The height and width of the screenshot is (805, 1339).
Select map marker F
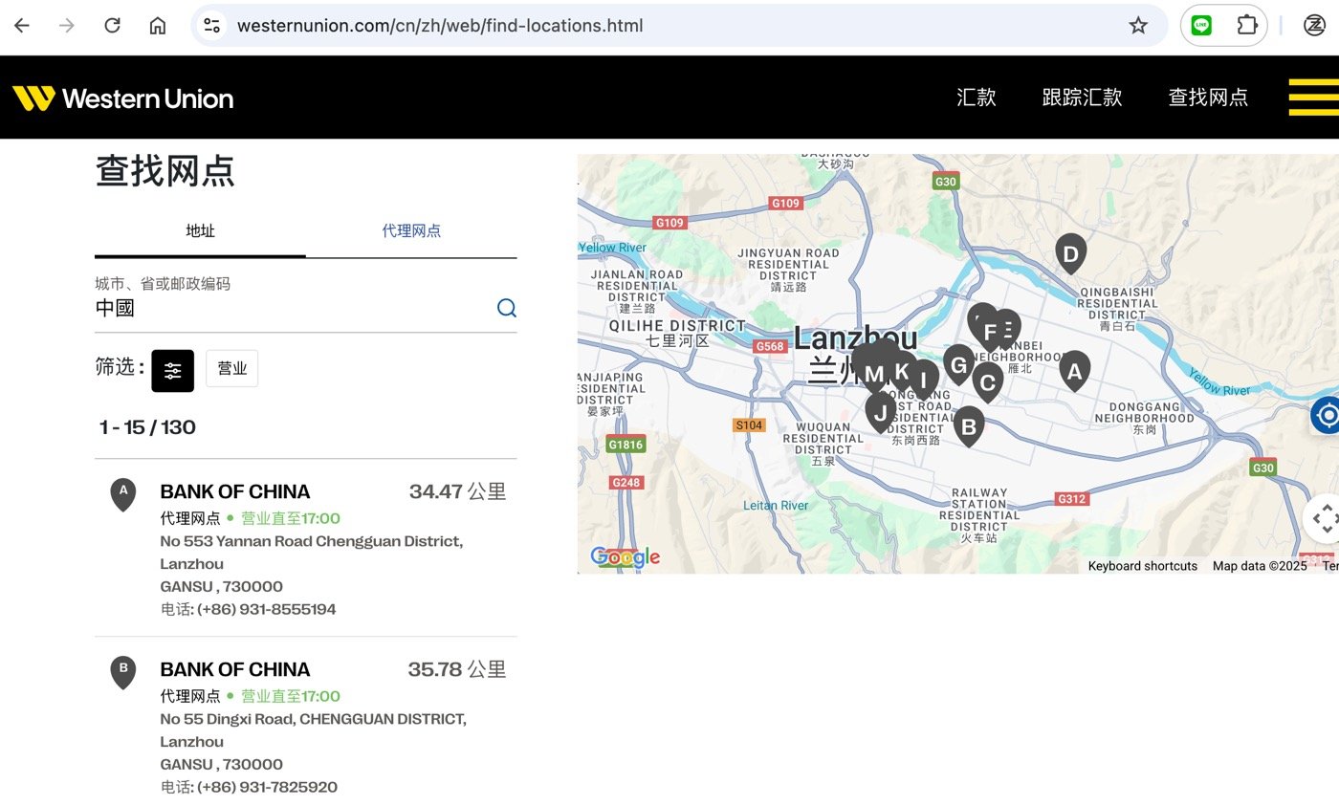pos(990,333)
